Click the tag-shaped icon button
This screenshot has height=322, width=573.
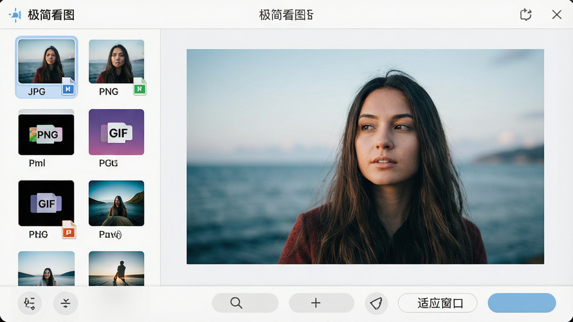376,303
